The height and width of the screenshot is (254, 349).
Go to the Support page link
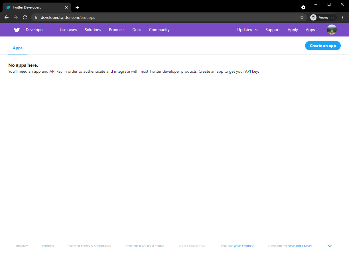(273, 30)
